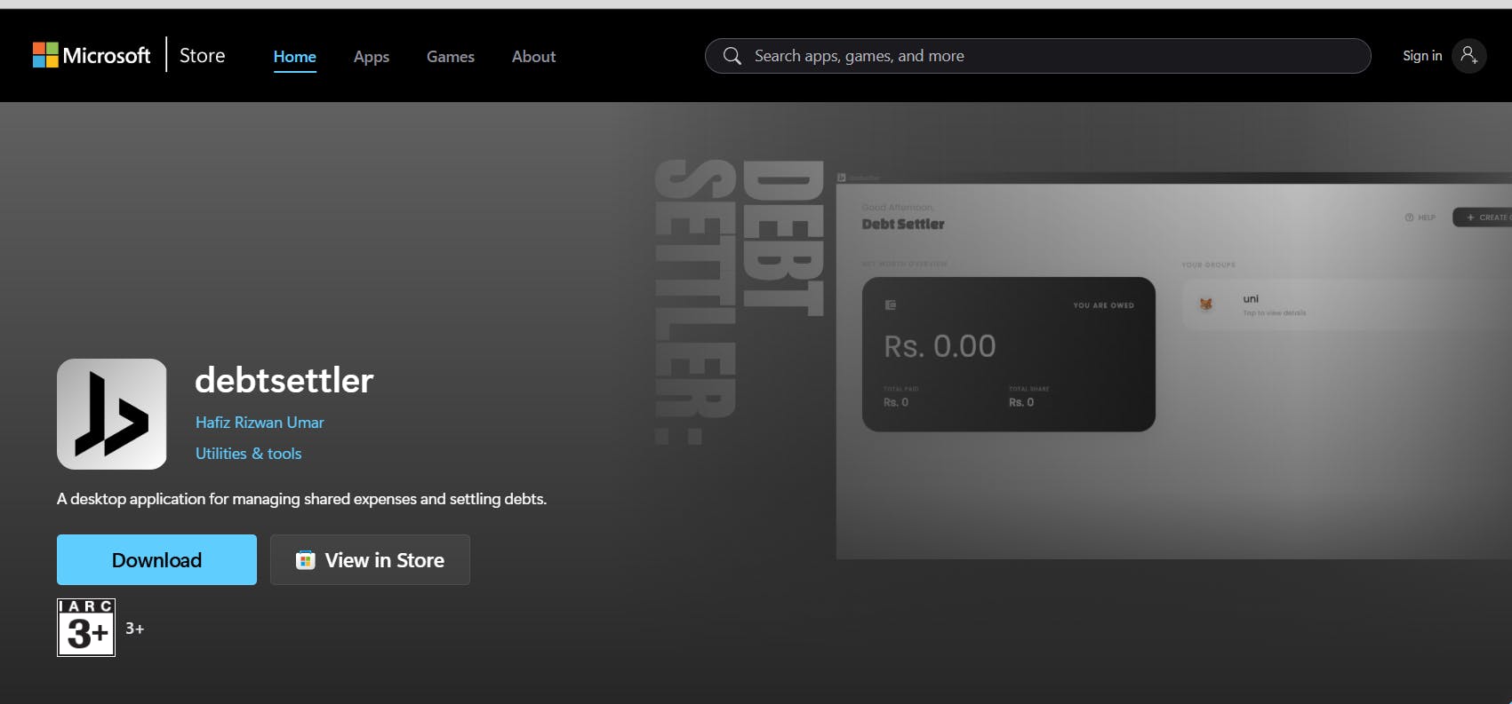The width and height of the screenshot is (1512, 704).
Task: Open the About page
Action: click(533, 56)
